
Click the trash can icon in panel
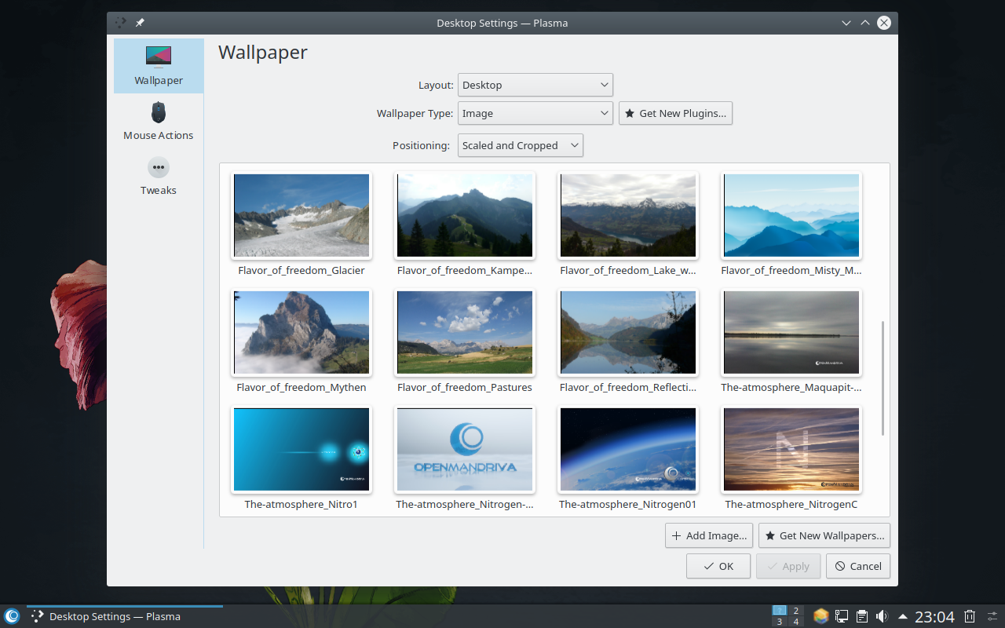point(970,616)
